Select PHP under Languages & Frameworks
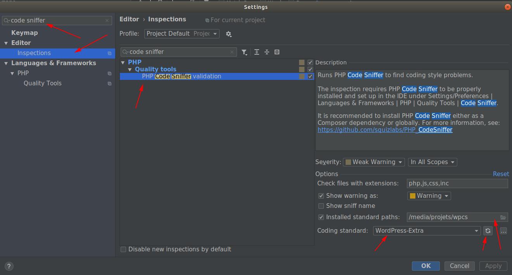The width and height of the screenshot is (512, 275). tap(23, 73)
